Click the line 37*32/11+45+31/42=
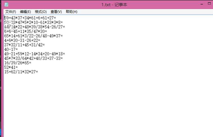The image size is (213, 137). click(x=24, y=45)
